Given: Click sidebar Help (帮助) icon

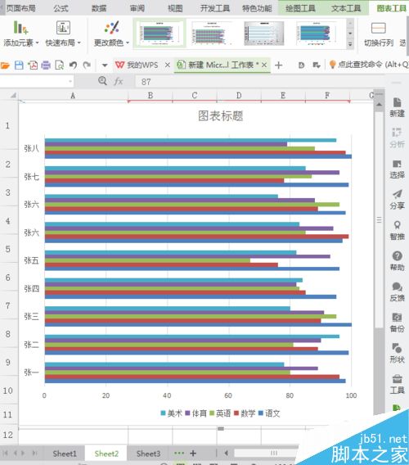Looking at the screenshot, I should (x=398, y=255).
